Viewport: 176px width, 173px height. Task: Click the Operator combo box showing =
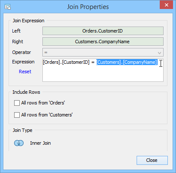[x=103, y=52]
